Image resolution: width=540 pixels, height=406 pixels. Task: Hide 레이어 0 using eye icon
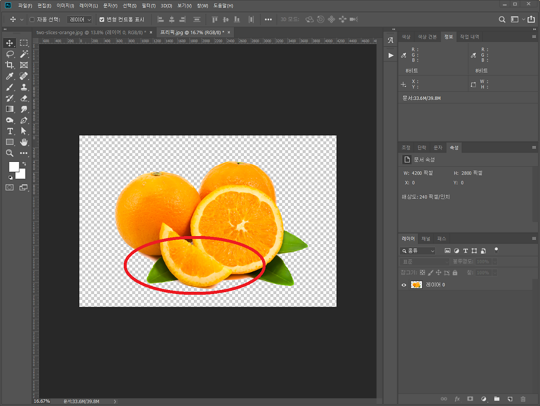click(x=404, y=285)
